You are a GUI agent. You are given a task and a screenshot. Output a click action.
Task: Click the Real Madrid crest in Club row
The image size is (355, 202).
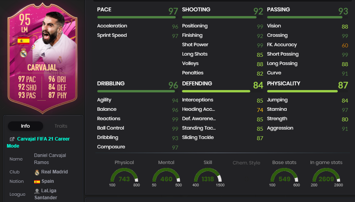[37, 172]
